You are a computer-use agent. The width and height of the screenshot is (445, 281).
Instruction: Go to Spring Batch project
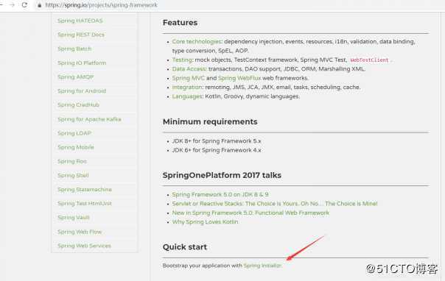click(x=74, y=49)
